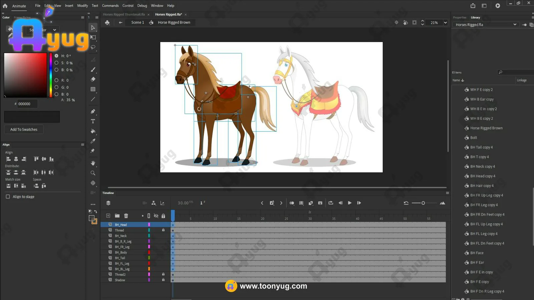Open the Modify menu

tap(82, 6)
